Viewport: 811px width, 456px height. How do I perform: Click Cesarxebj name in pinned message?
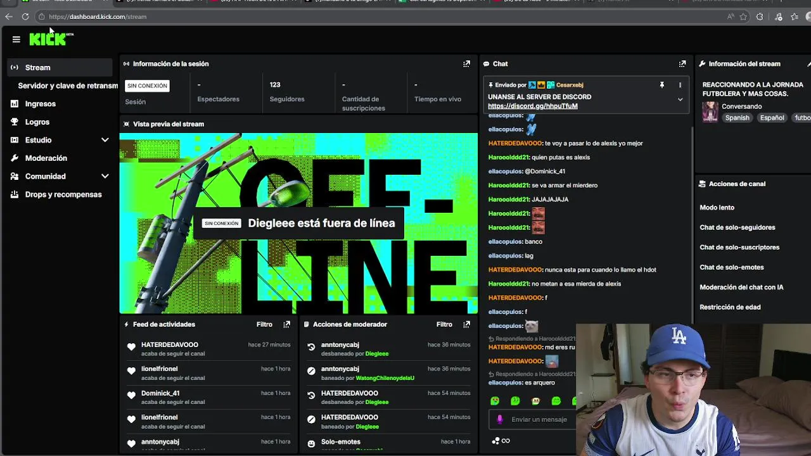(570, 85)
